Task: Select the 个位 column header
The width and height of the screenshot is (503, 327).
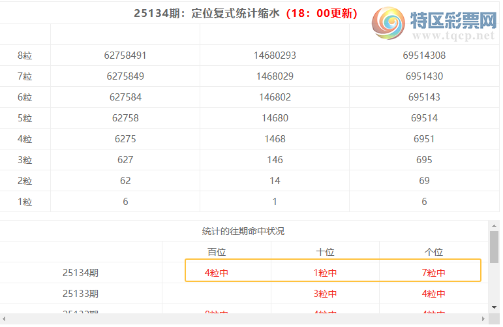Action: [433, 252]
